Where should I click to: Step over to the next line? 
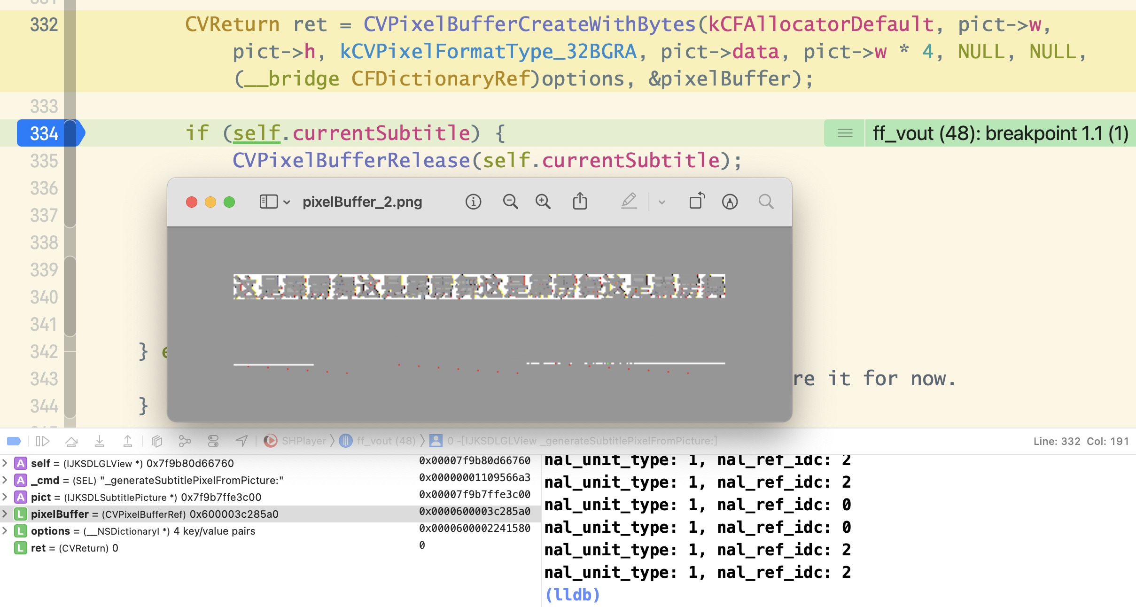tap(71, 441)
